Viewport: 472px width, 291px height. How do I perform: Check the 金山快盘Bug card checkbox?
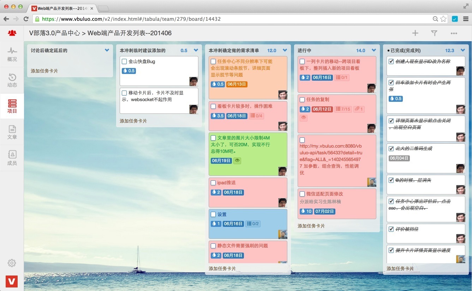click(124, 62)
